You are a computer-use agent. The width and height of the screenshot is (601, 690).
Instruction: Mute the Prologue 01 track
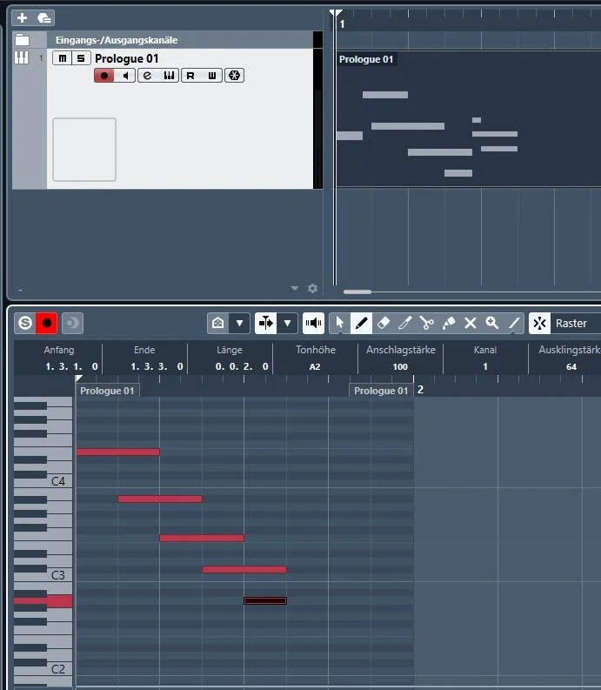[x=63, y=58]
